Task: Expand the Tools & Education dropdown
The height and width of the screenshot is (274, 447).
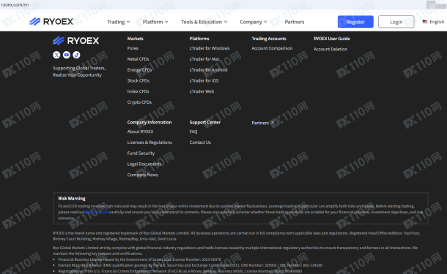Action: pyautogui.click(x=204, y=22)
